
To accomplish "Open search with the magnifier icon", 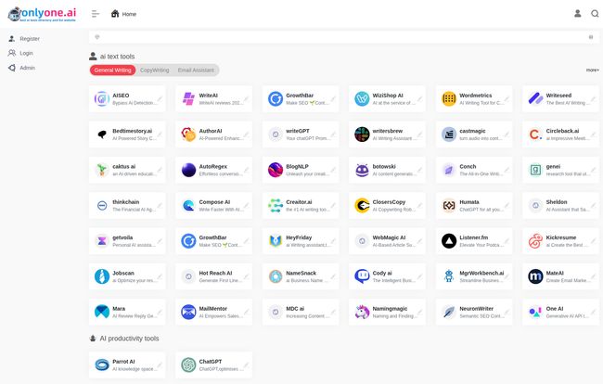I will (595, 14).
